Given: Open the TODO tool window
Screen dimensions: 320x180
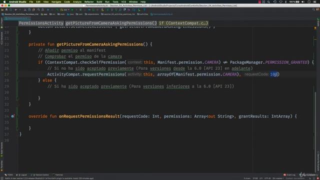Looking at the screenshot, I should pos(9,175).
